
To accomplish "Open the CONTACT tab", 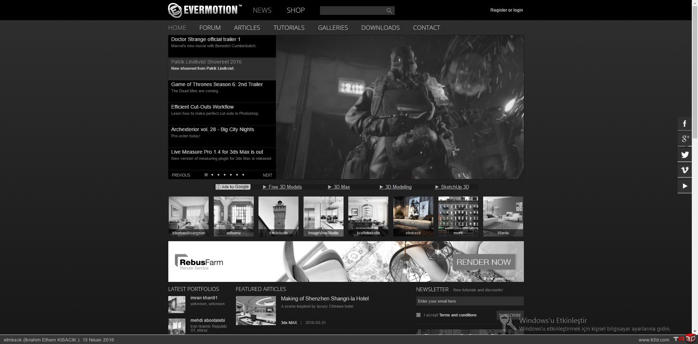I will [426, 28].
